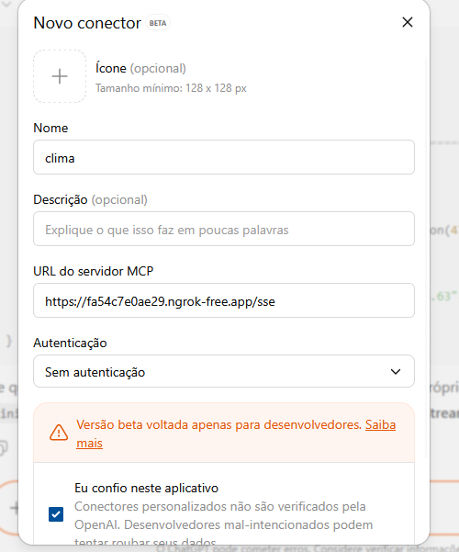Focus the Descrição input field

(x=224, y=229)
